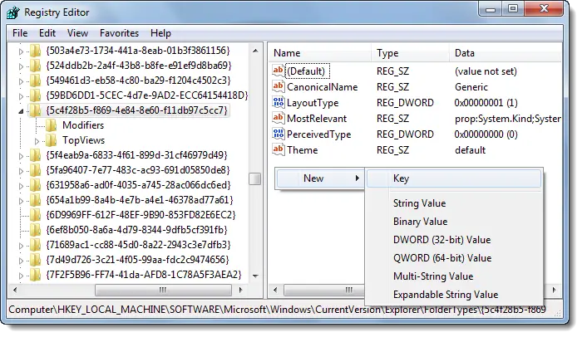The width and height of the screenshot is (582, 337).
Task: Click the New context menu item
Action: [x=320, y=178]
